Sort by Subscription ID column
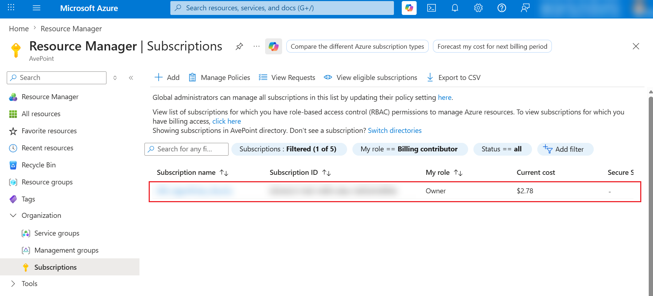This screenshot has width=653, height=296. pos(300,172)
